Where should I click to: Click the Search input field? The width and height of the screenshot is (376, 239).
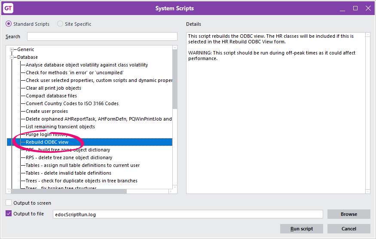pos(102,36)
